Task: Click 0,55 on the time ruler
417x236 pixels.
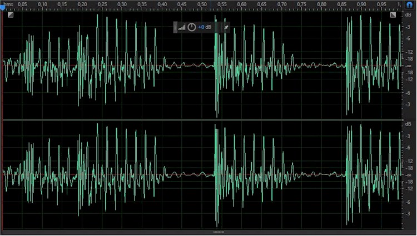Action: point(222,4)
